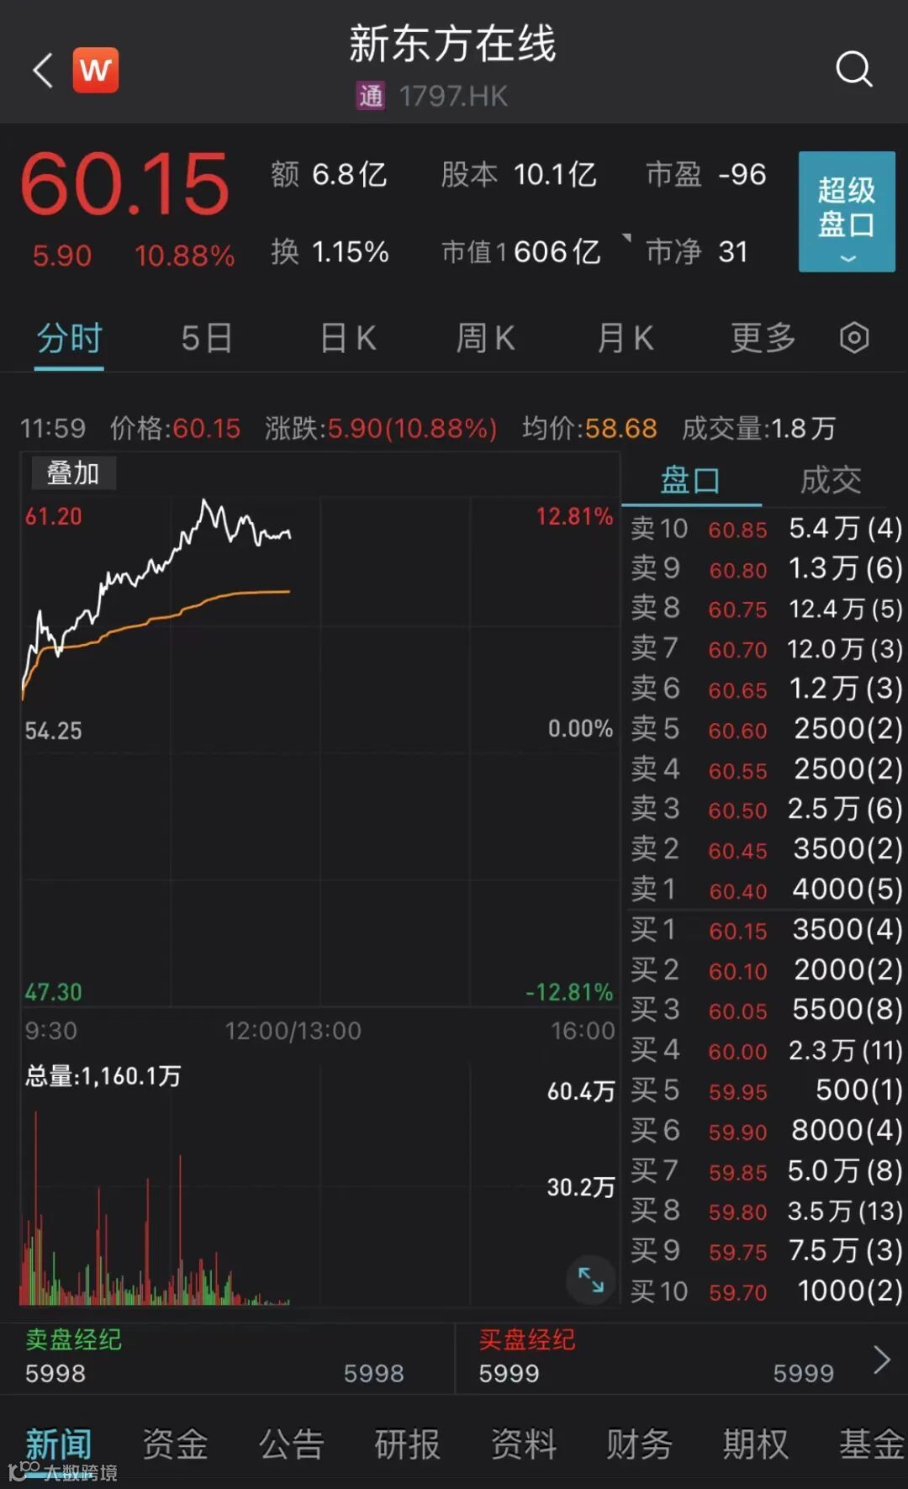
Task: Select the 买8 row at 59.80
Action: [x=766, y=1211]
